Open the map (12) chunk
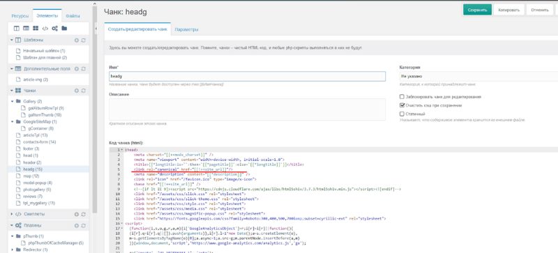558x253 pixels. (31, 176)
